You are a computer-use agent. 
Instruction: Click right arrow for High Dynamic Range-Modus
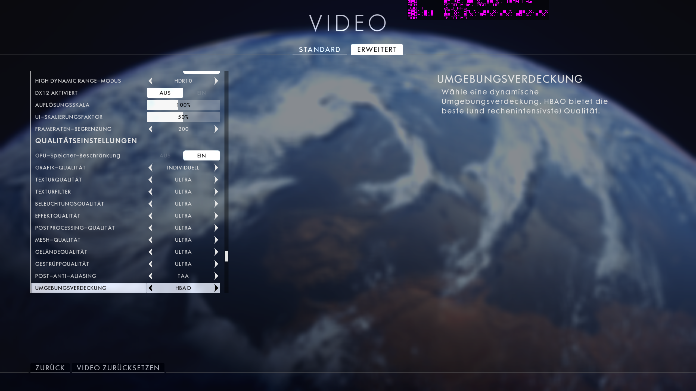(216, 81)
